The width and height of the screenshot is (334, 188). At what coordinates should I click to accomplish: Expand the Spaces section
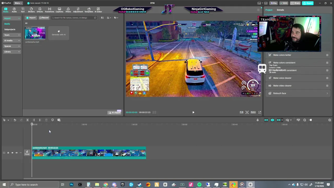tap(12, 46)
